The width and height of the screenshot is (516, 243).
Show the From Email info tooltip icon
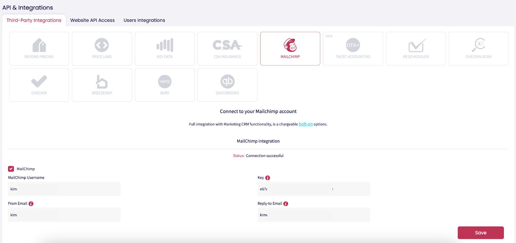coord(31,204)
